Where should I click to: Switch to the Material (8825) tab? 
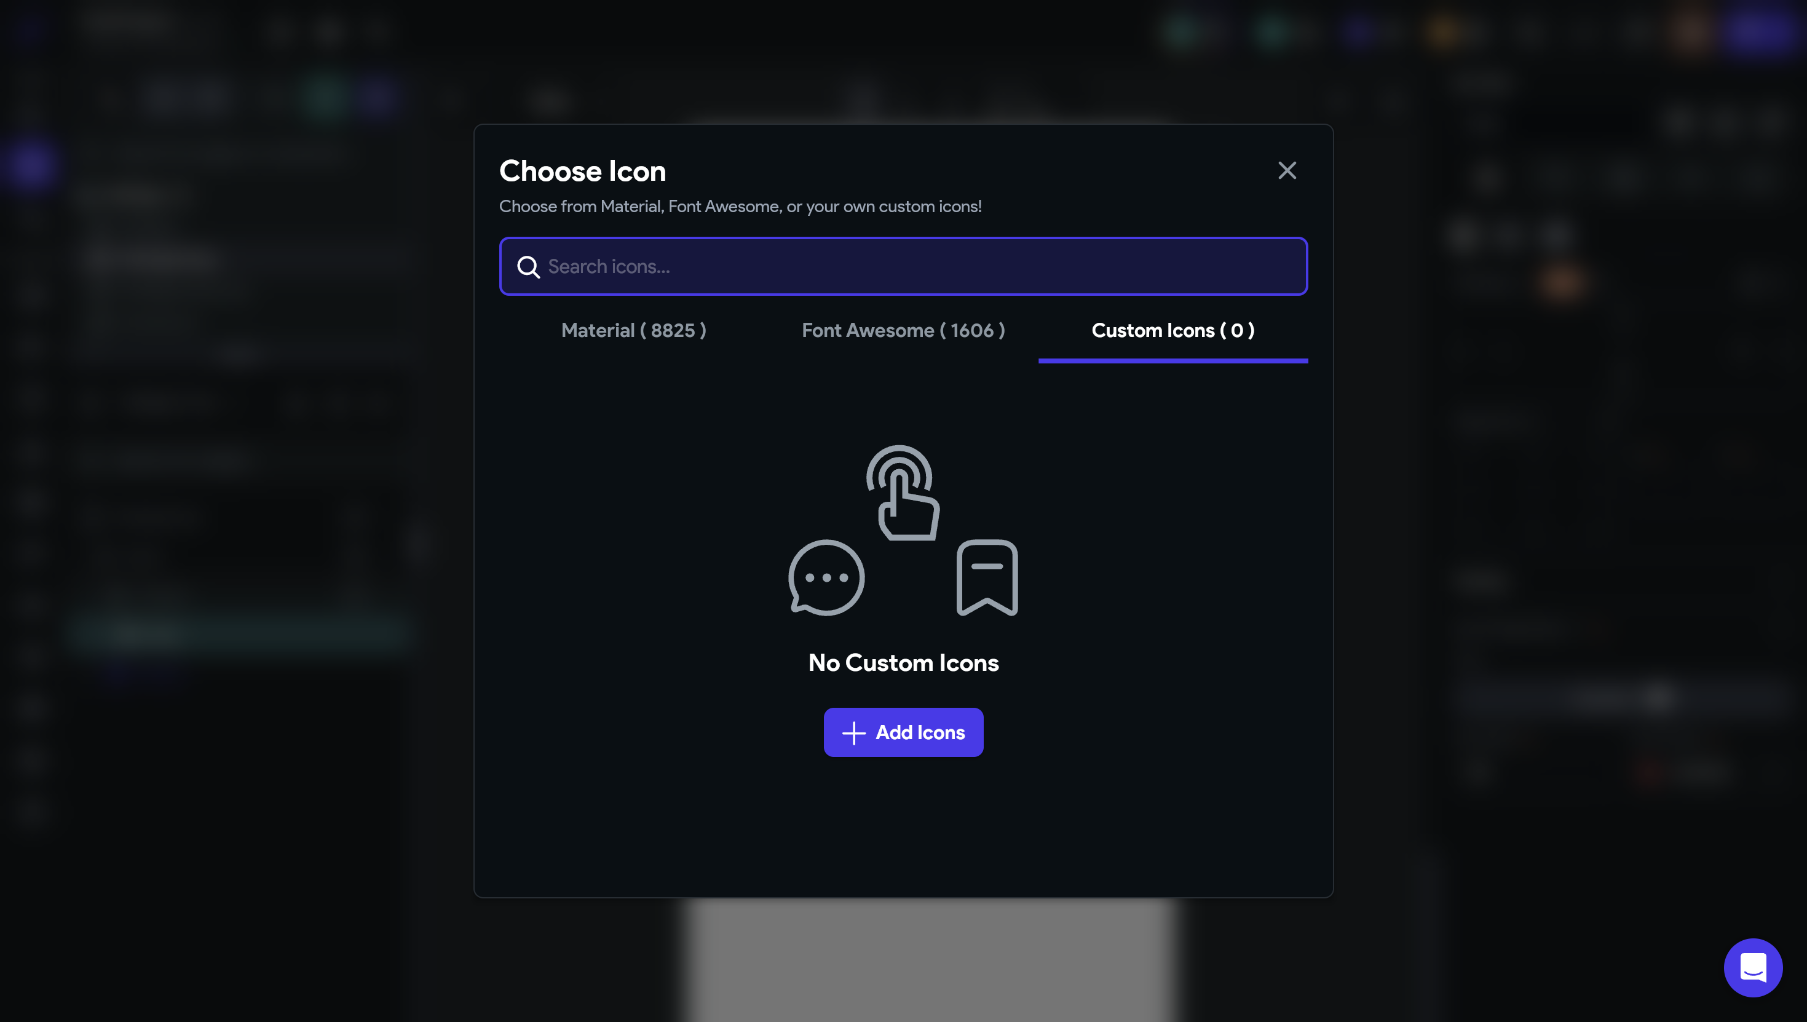(x=633, y=331)
